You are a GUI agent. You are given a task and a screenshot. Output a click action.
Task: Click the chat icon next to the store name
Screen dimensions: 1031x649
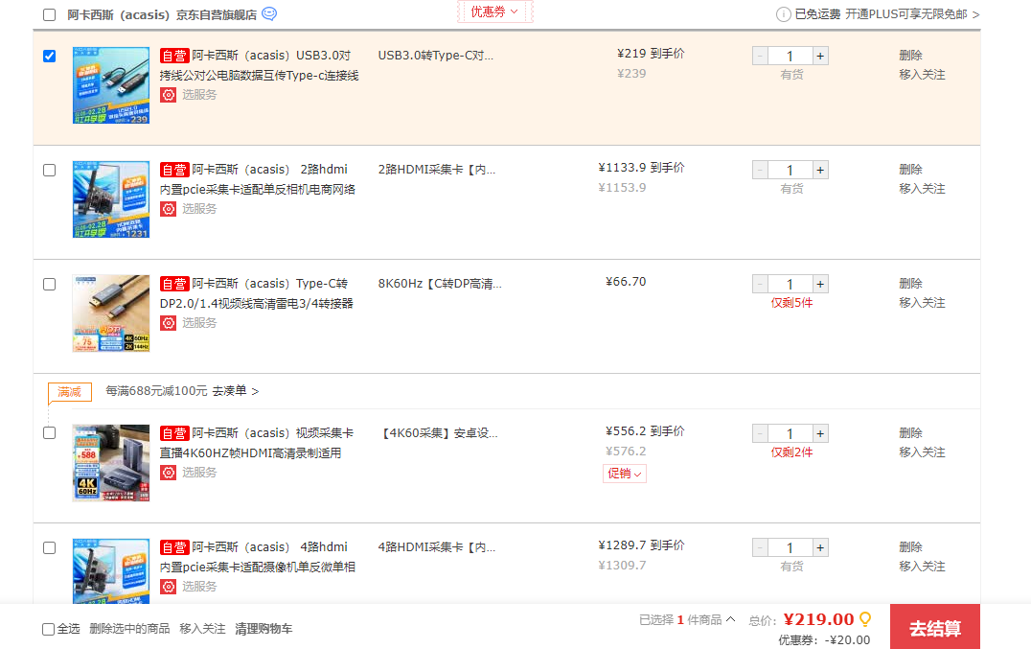[x=269, y=14]
